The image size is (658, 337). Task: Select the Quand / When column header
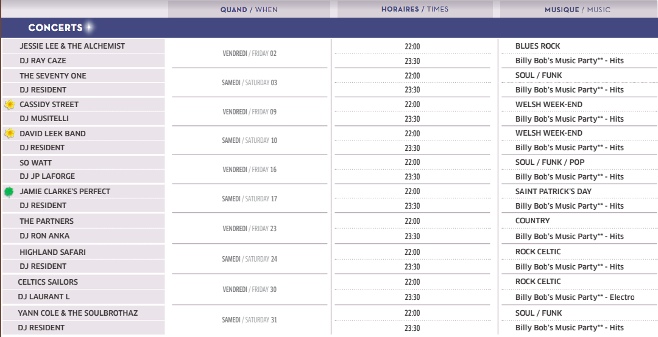tap(249, 9)
